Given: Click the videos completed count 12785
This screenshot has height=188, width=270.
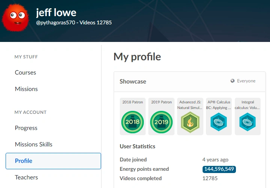Looking at the screenshot, I should [x=210, y=178].
